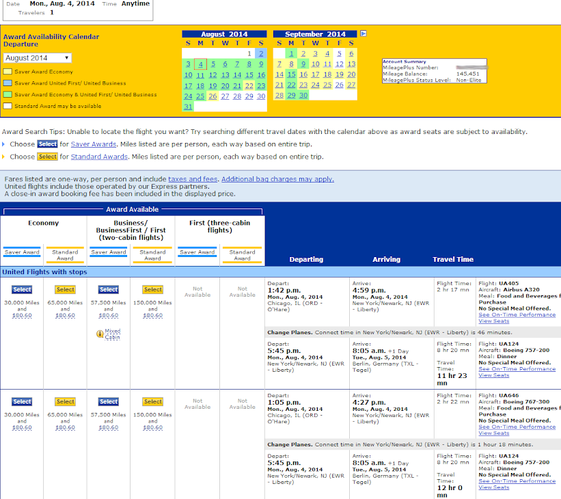The height and width of the screenshot is (499, 561).
Task: Select Economy Saver 30,000 miles for UA405
Action: [x=22, y=290]
